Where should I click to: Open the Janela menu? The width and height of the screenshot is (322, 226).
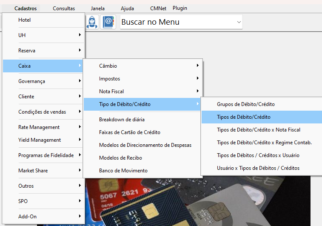[x=98, y=9]
